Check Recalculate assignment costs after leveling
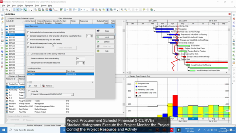The image size is (236, 133). point(28,43)
